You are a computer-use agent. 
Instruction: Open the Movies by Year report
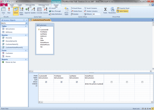(11, 62)
